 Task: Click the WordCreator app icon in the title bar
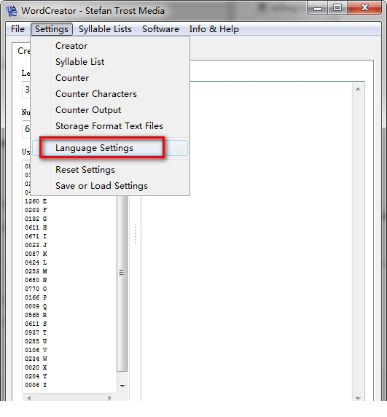click(x=12, y=11)
